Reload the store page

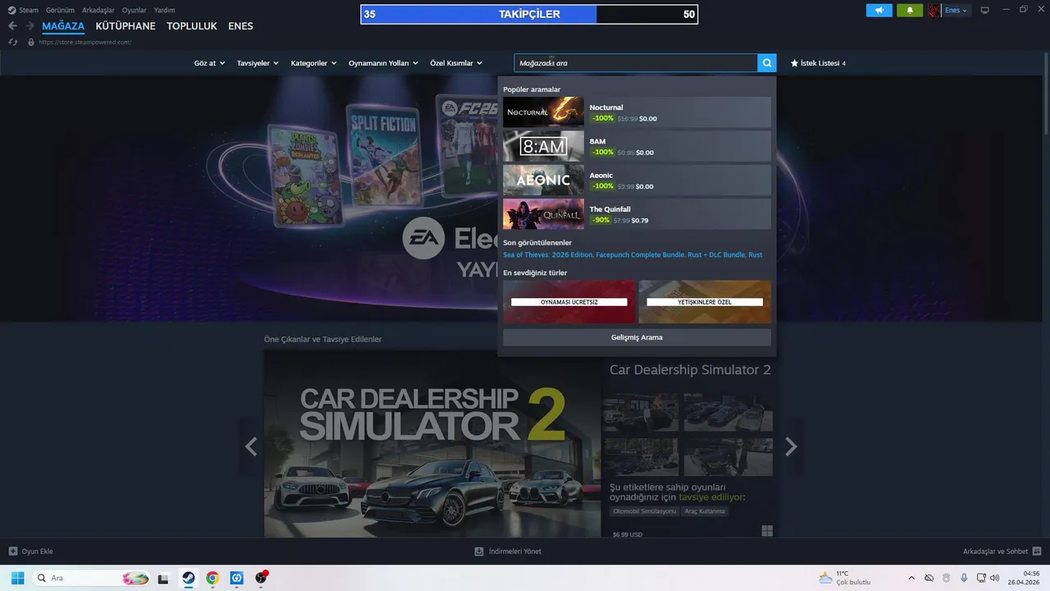pos(13,42)
